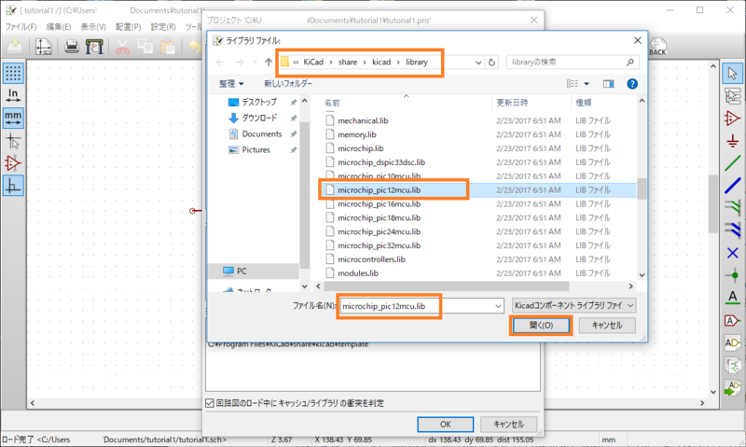Image resolution: width=746 pixels, height=447 pixels.
Task: Select ダウンロード in navigation pane
Action: pyautogui.click(x=259, y=118)
